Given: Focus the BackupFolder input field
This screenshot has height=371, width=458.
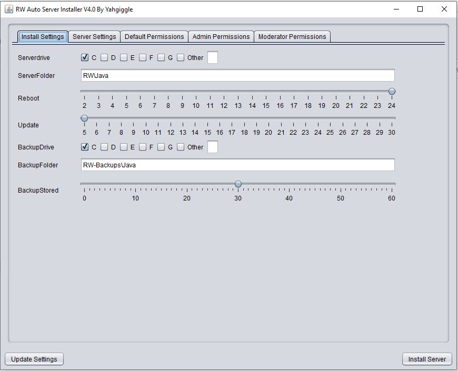Looking at the screenshot, I should click(237, 165).
